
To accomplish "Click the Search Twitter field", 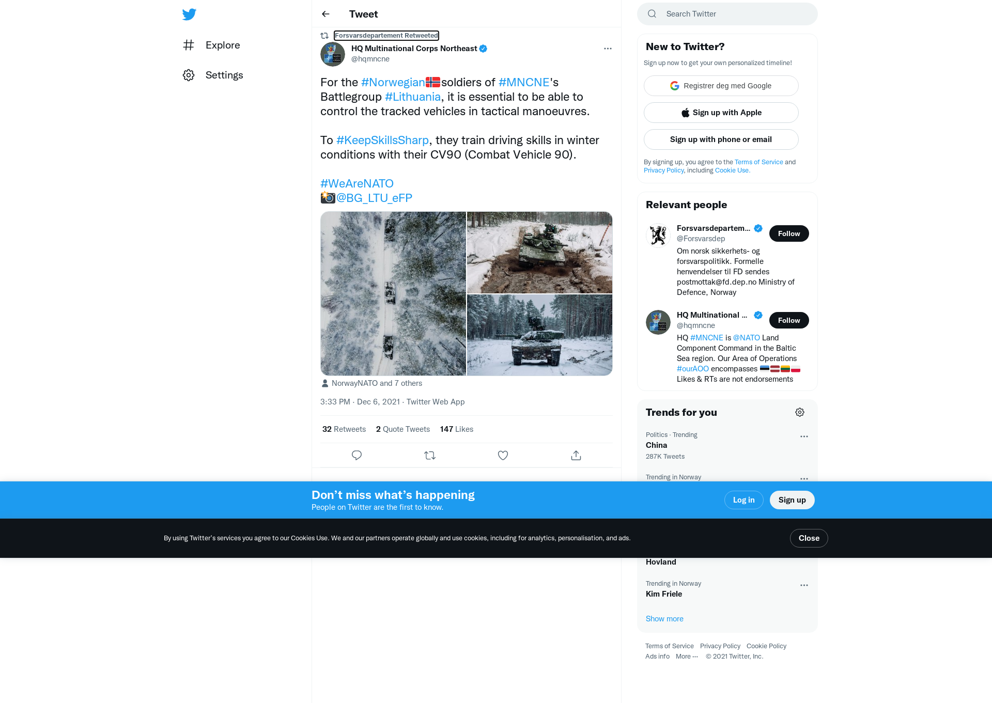I will tap(727, 14).
